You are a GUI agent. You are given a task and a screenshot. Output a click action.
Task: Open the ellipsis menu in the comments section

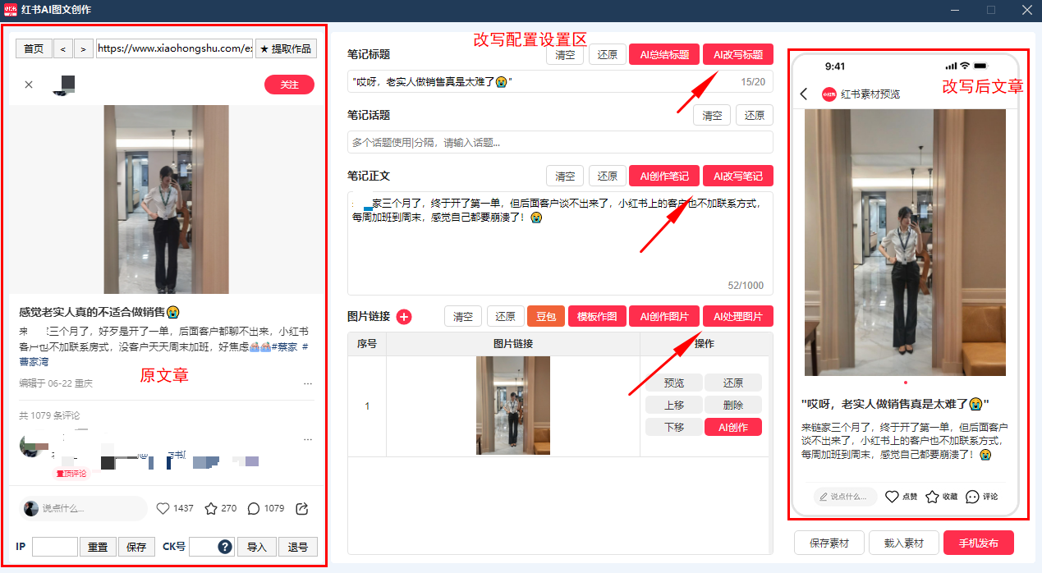pos(308,440)
